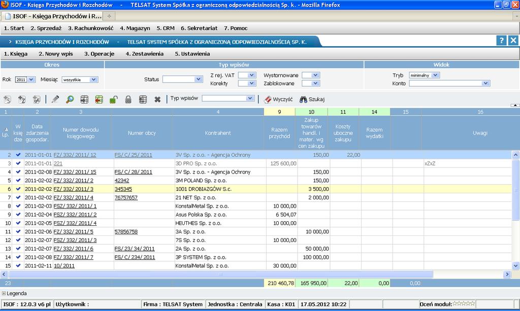Open document link 221

click(58, 163)
